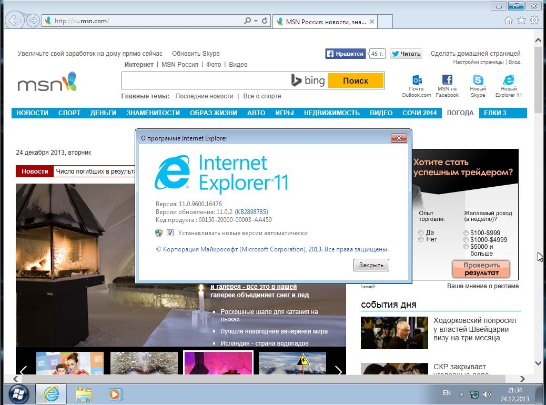Open the Ваше мнение о рекламе link

(x=483, y=286)
